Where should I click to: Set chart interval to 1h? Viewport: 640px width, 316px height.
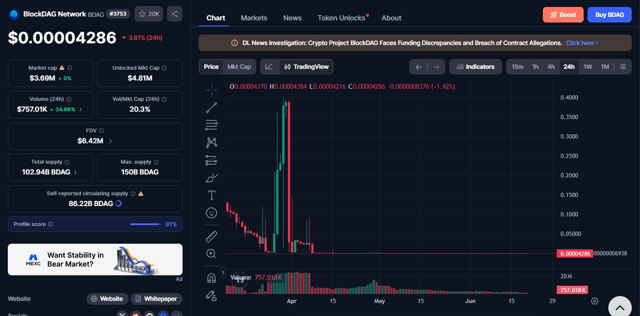[536, 67]
